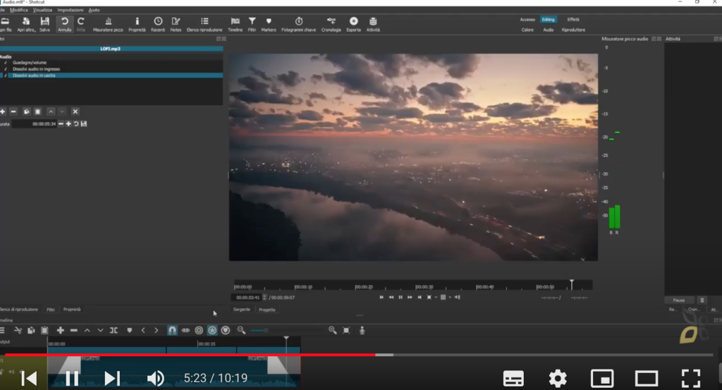Create a marker from the timeline toolbar
722x390 pixels.
[130, 330]
